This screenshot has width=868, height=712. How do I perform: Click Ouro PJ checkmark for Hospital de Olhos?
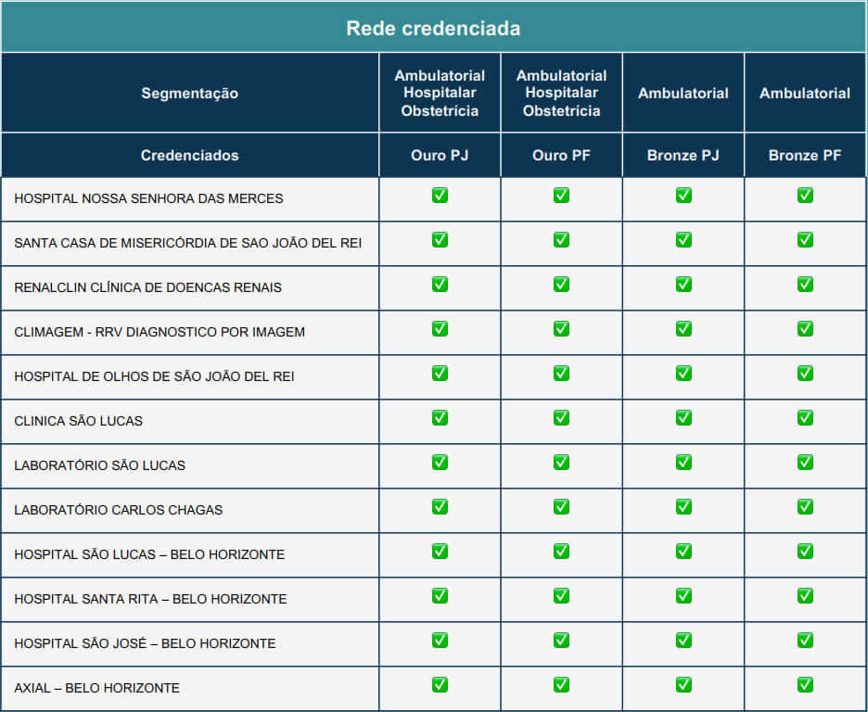pos(440,374)
